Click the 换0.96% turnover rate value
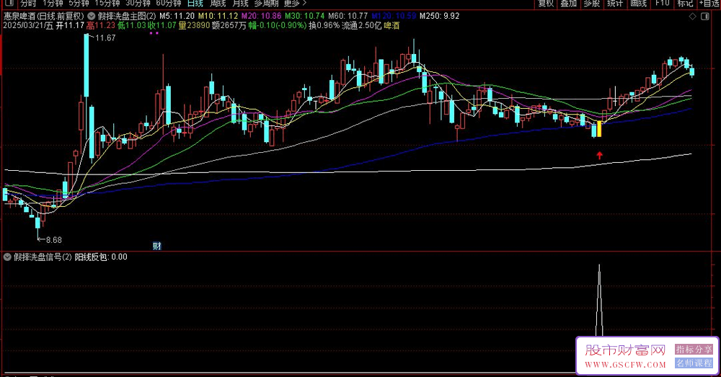This screenshot has height=377, width=721. click(x=324, y=26)
